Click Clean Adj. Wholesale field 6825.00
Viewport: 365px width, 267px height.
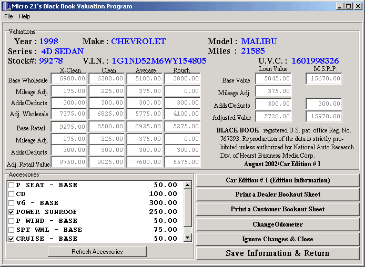pyautogui.click(x=107, y=114)
